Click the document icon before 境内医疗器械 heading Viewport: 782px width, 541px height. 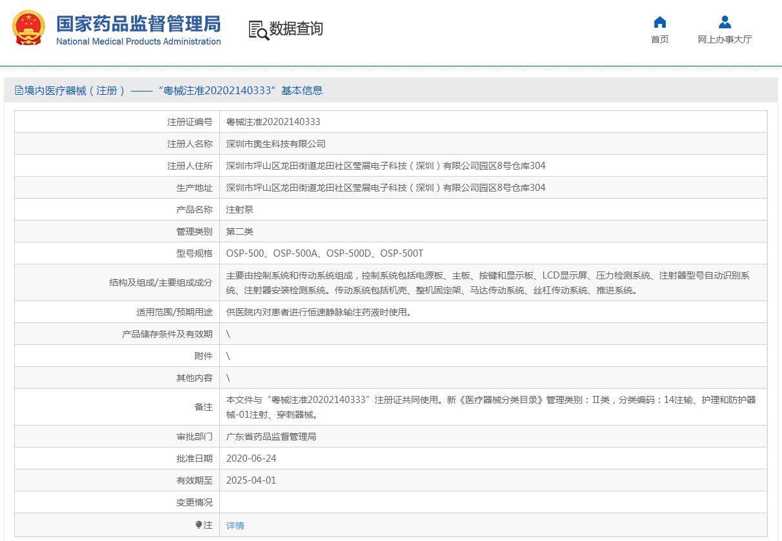[19, 90]
